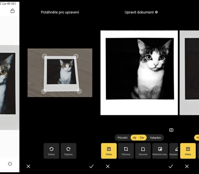This screenshot has height=174, width=199.
Task: Rotate the image left with Doleva
Action: tap(51, 151)
